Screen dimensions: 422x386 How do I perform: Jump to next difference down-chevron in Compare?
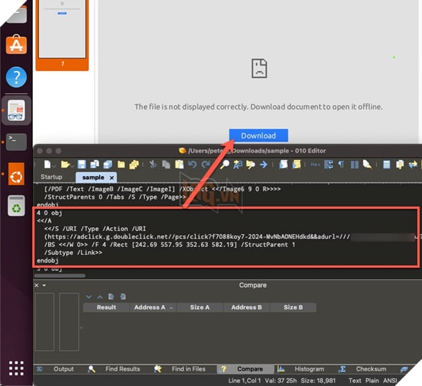88,297
